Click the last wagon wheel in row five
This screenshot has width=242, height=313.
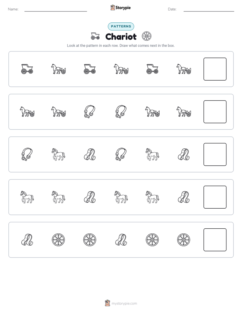(x=184, y=240)
